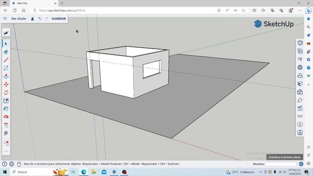Image resolution: width=313 pixels, height=176 pixels.
Task: Open the Search SketchUp running-figure tool
Action: [6, 33]
